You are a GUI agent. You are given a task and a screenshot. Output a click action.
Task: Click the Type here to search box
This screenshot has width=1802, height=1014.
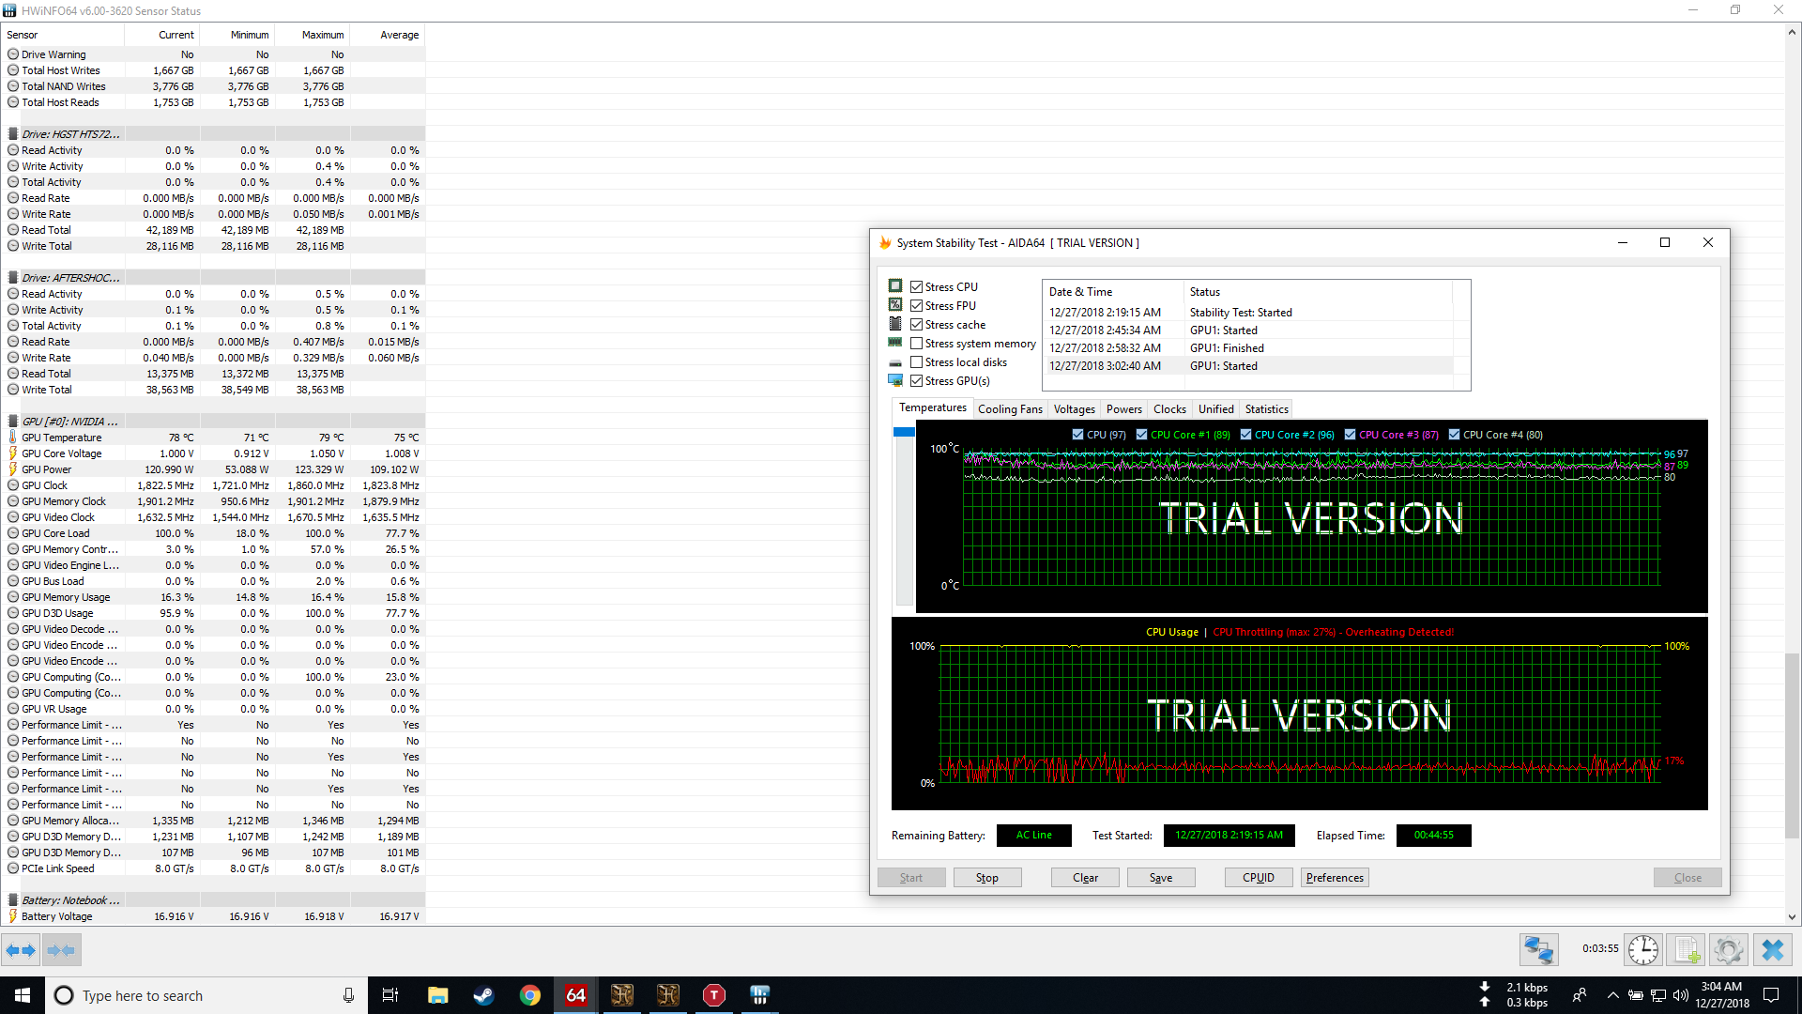[206, 995]
